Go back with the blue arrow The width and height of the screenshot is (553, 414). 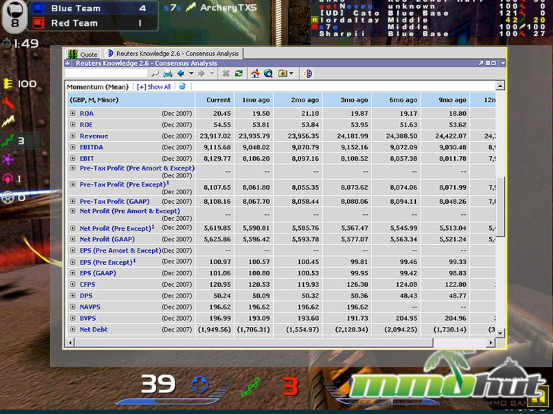click(x=181, y=73)
